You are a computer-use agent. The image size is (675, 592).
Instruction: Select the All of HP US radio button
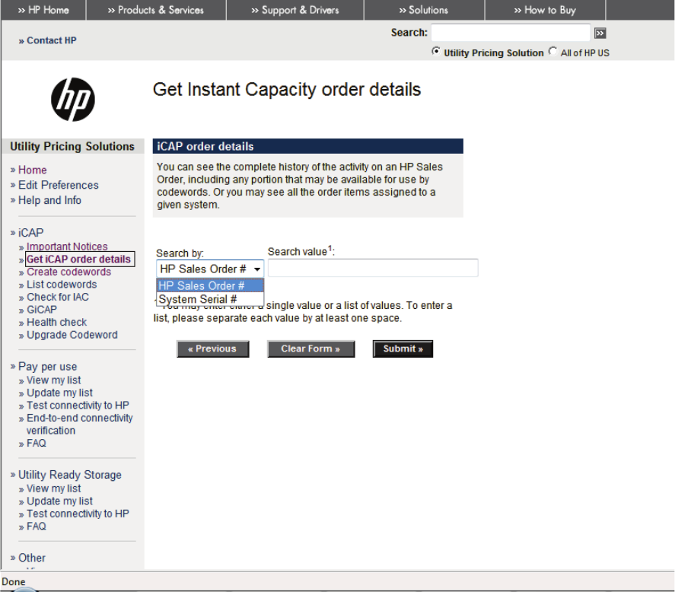[x=552, y=51]
